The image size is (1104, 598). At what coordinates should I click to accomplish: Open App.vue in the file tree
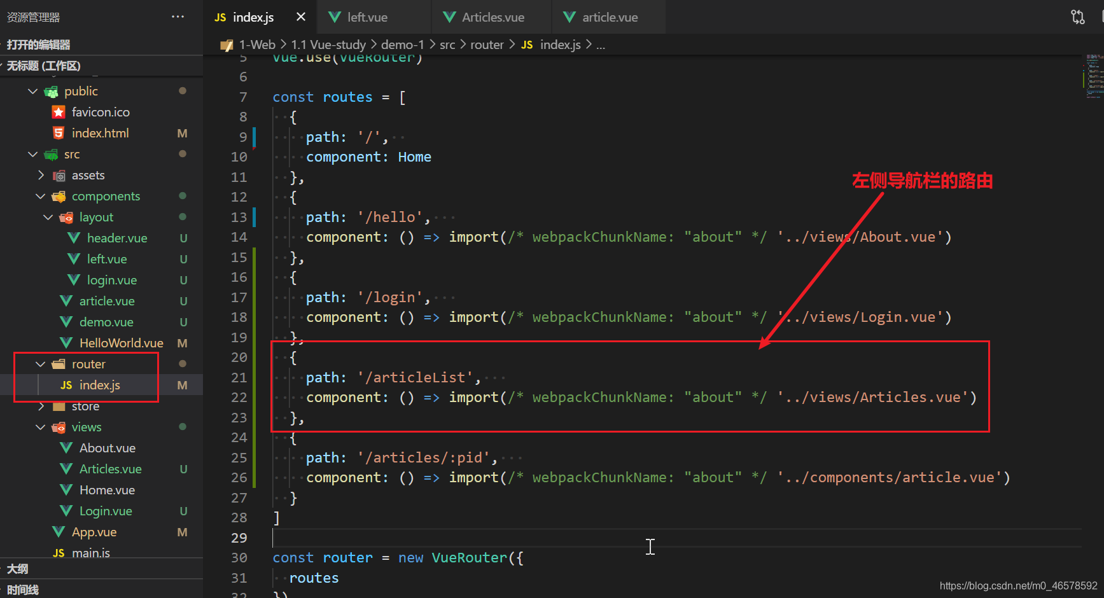coord(94,532)
